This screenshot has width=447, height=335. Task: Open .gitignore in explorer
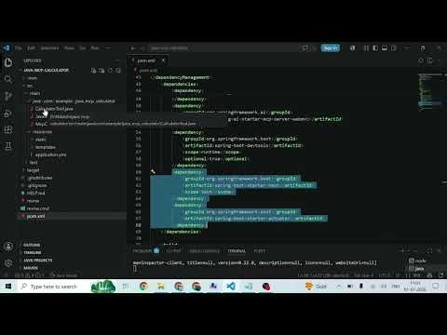pos(37,185)
